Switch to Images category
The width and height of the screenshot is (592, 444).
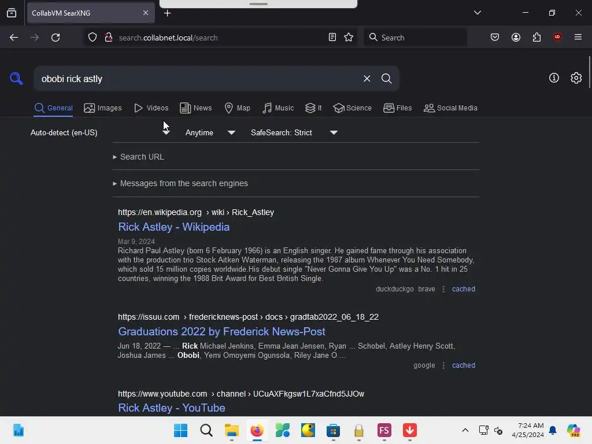pos(103,108)
